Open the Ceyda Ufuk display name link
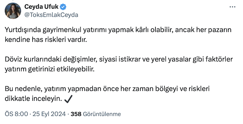 40,7
